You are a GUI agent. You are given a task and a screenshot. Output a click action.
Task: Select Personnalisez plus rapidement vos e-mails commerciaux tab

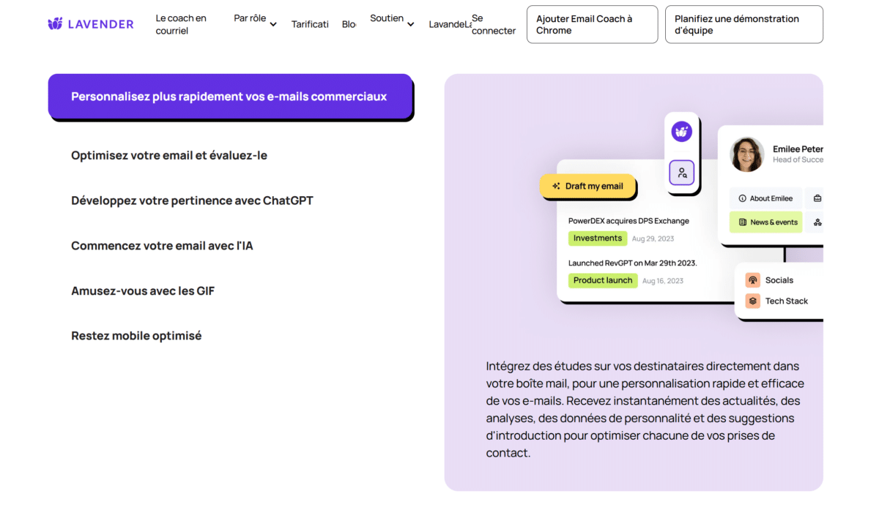[230, 97]
